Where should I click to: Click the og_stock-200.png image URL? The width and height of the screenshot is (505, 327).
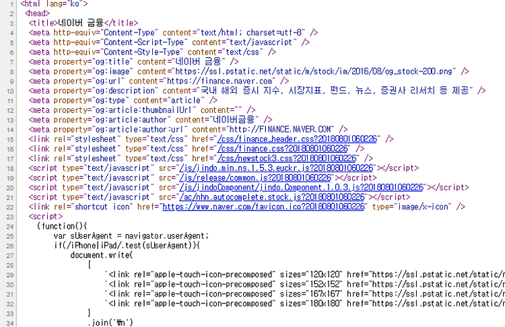click(x=314, y=71)
